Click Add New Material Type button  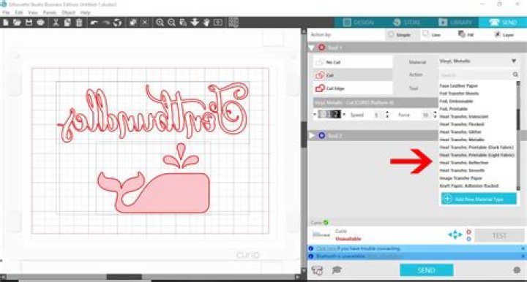tap(479, 199)
